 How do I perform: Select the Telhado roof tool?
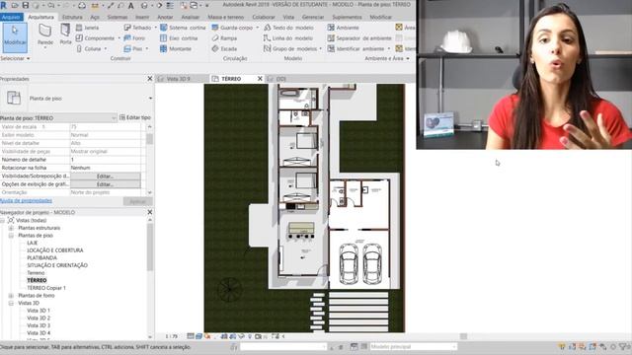(137, 28)
